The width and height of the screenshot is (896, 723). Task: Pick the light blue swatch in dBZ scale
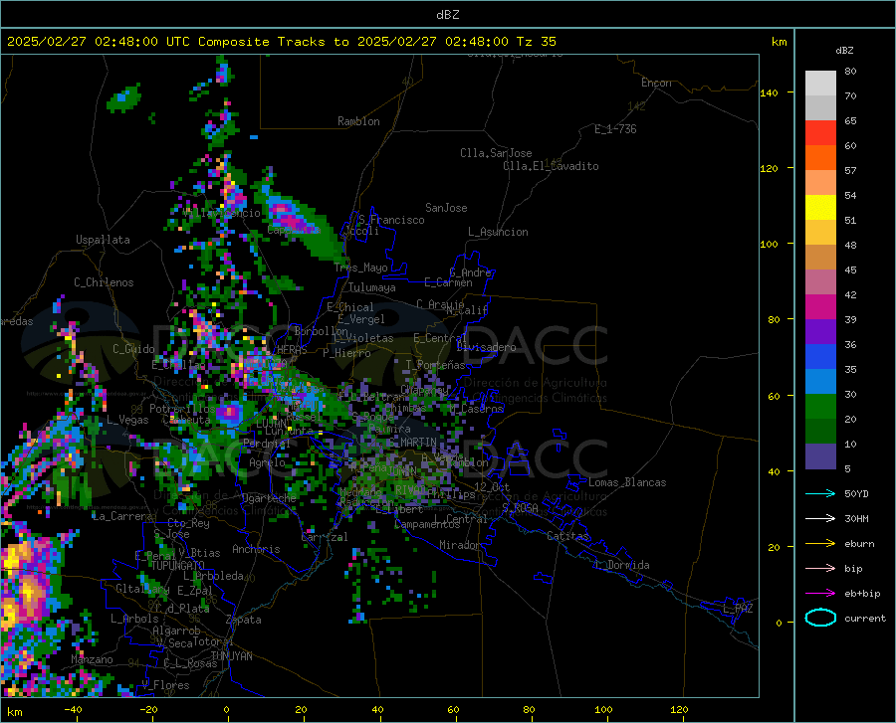[x=820, y=382]
